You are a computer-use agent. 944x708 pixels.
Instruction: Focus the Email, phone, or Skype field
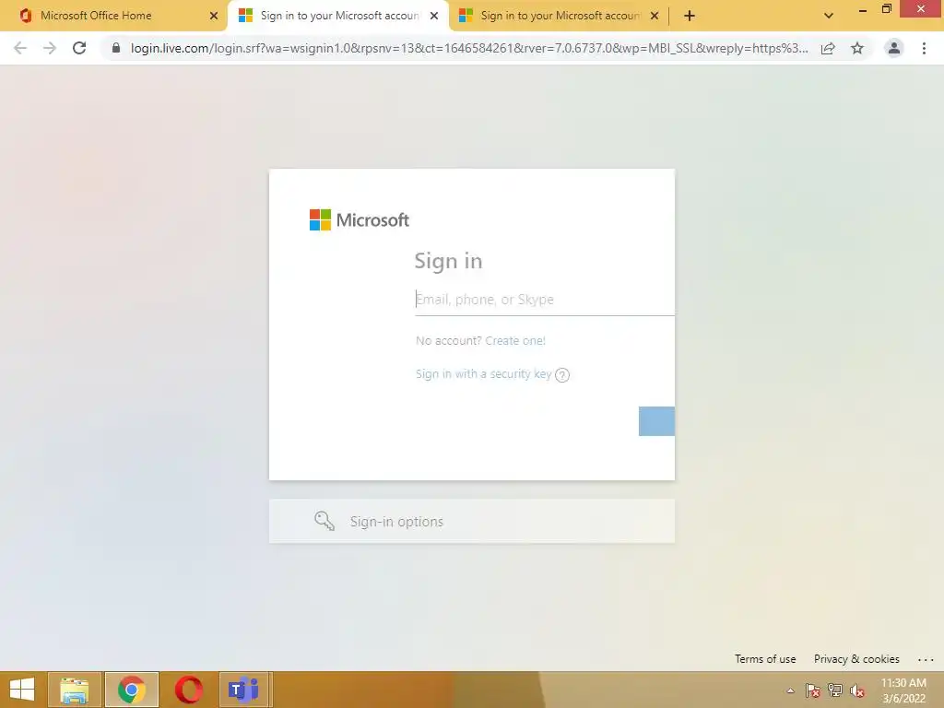coord(544,300)
